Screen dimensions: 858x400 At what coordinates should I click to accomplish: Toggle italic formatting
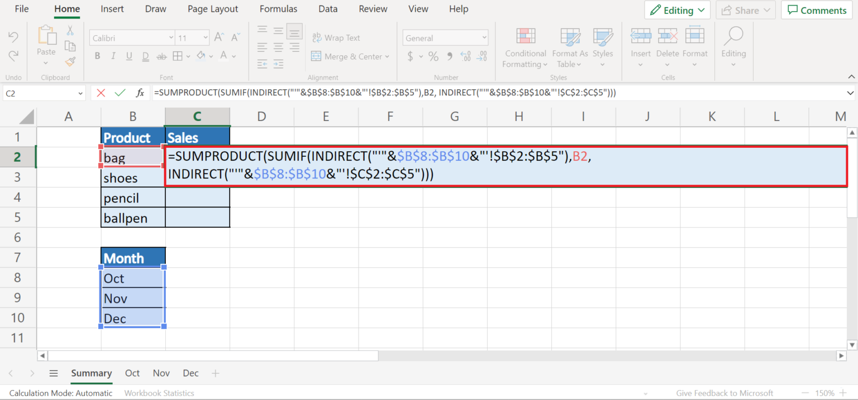pos(113,56)
